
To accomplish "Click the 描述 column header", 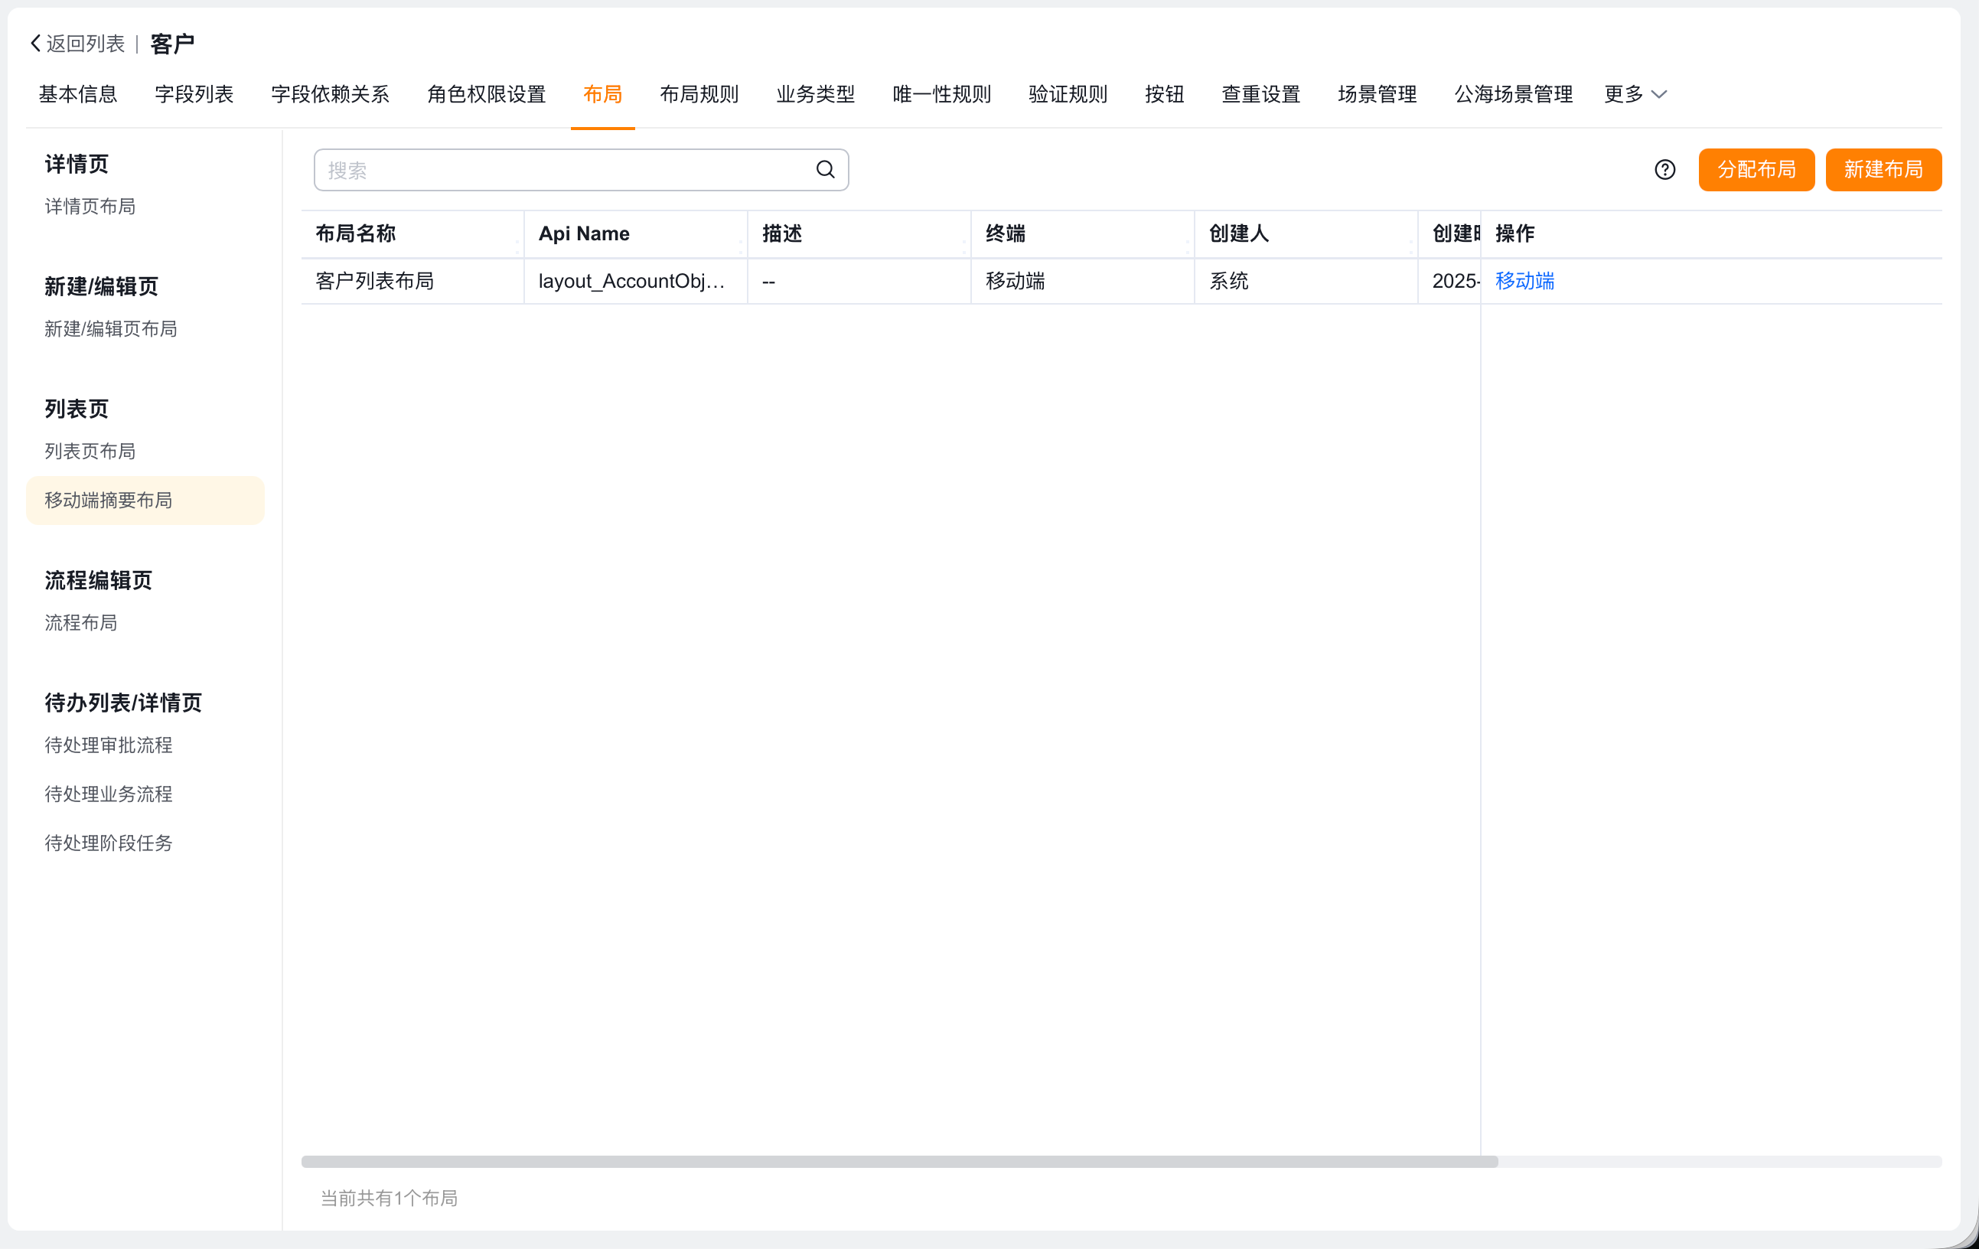I will click(x=859, y=234).
